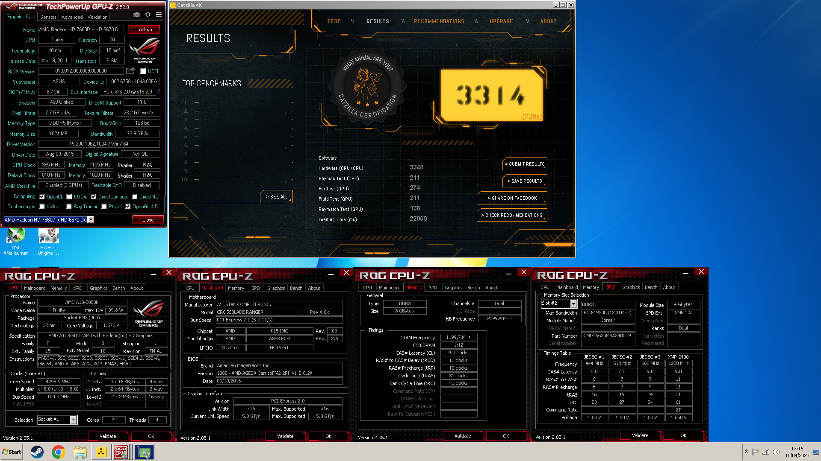Open the Validation tab in GPU-Z
The height and width of the screenshot is (461, 821).
(97, 17)
